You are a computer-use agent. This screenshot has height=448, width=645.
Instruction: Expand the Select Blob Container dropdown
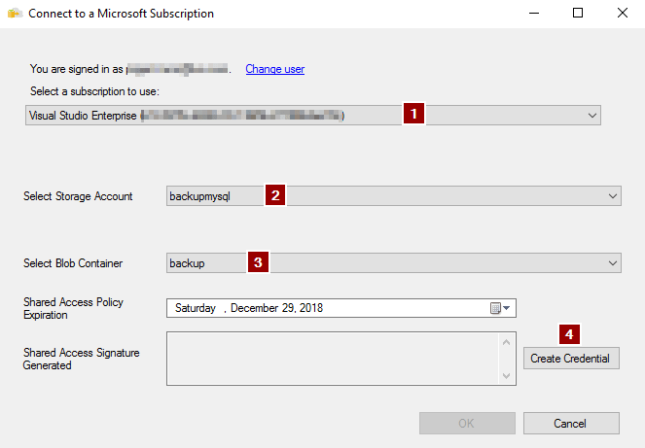click(613, 263)
